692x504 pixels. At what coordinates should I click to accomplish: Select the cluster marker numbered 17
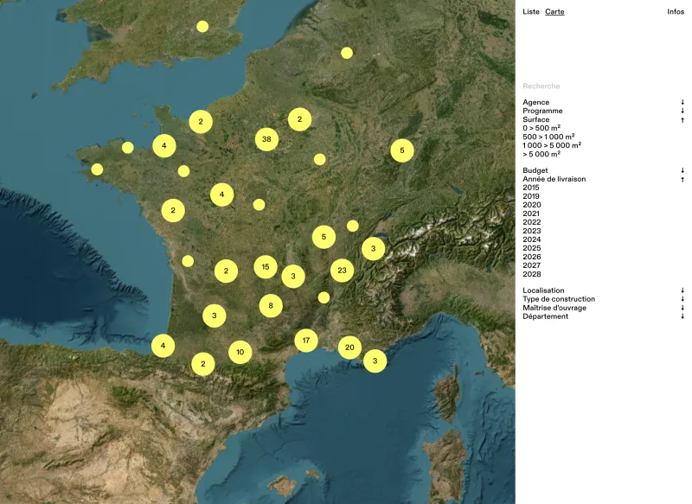click(306, 341)
